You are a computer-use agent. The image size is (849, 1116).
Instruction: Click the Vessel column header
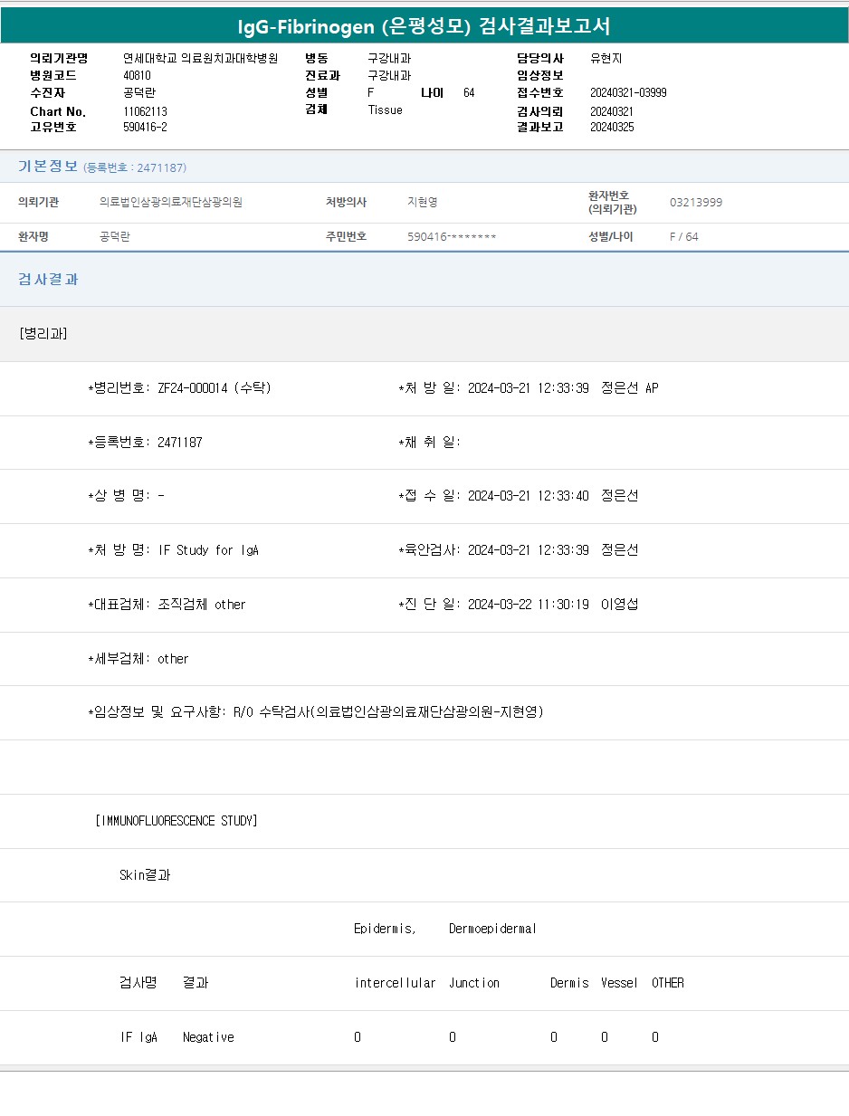[619, 982]
